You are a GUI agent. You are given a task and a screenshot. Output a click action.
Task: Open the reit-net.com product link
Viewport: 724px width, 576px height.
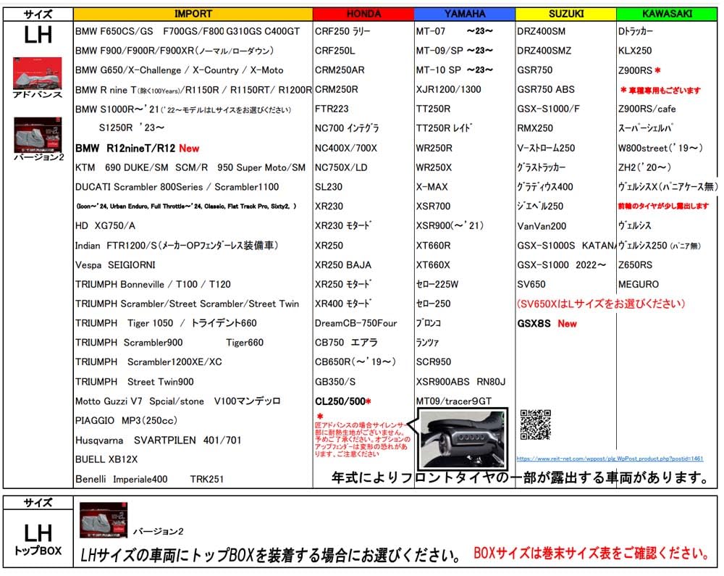(610, 459)
